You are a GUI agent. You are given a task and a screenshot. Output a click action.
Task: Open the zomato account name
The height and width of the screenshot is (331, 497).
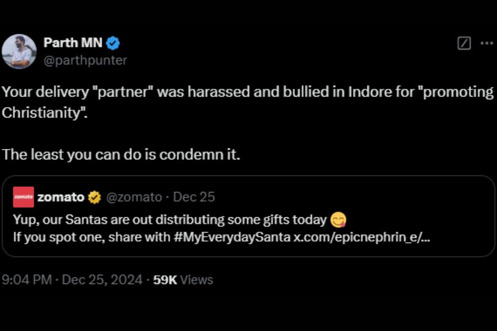point(61,197)
